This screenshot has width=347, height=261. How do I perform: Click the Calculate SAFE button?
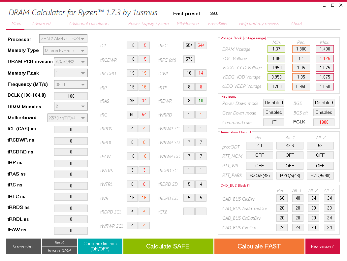click(168, 246)
